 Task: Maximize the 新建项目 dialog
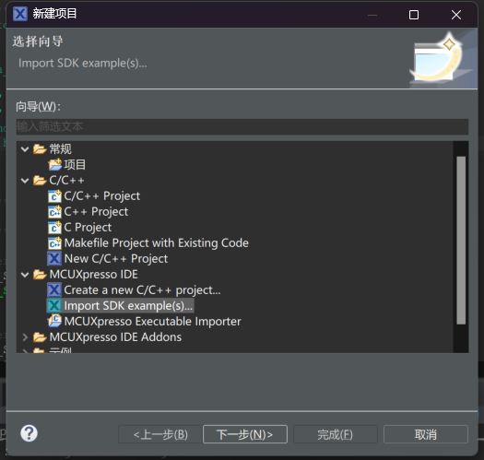(414, 15)
